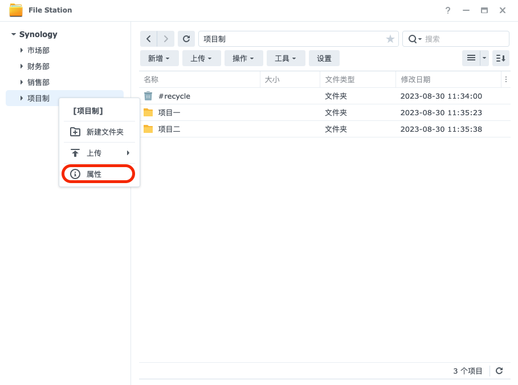
Task: Switch to list view using the view icon
Action: tap(471, 58)
